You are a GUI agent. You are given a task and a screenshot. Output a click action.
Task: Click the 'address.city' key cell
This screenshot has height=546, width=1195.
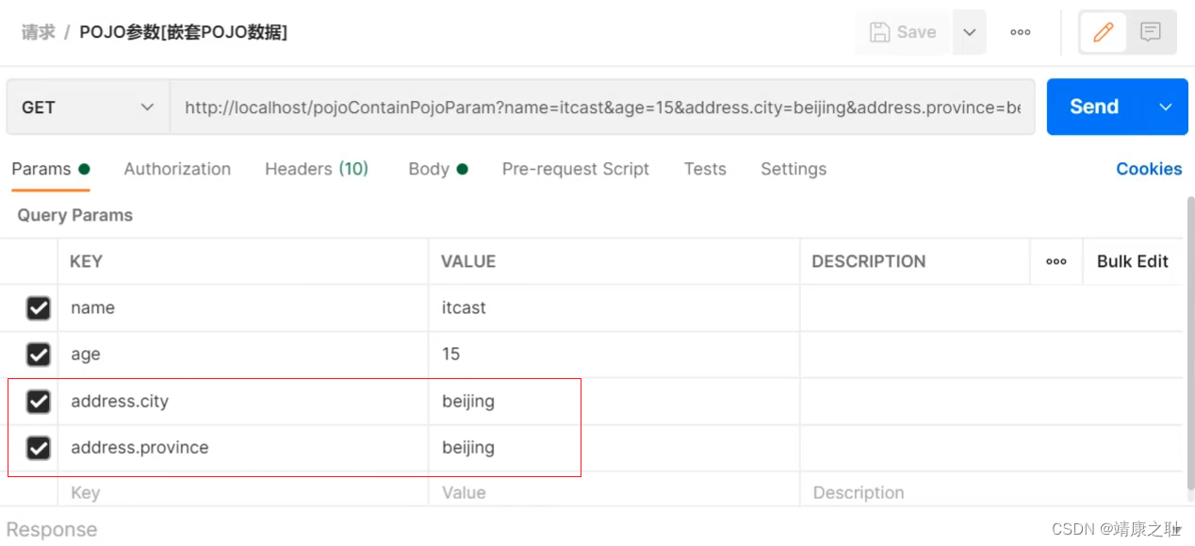(x=243, y=402)
